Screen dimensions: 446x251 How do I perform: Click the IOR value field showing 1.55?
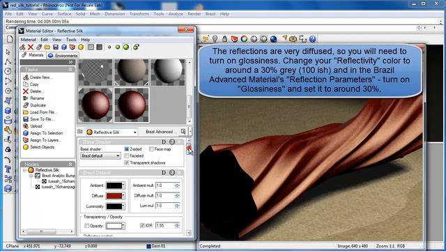tap(165, 225)
